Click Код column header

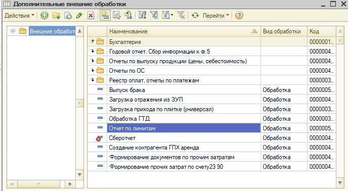[x=321, y=31]
